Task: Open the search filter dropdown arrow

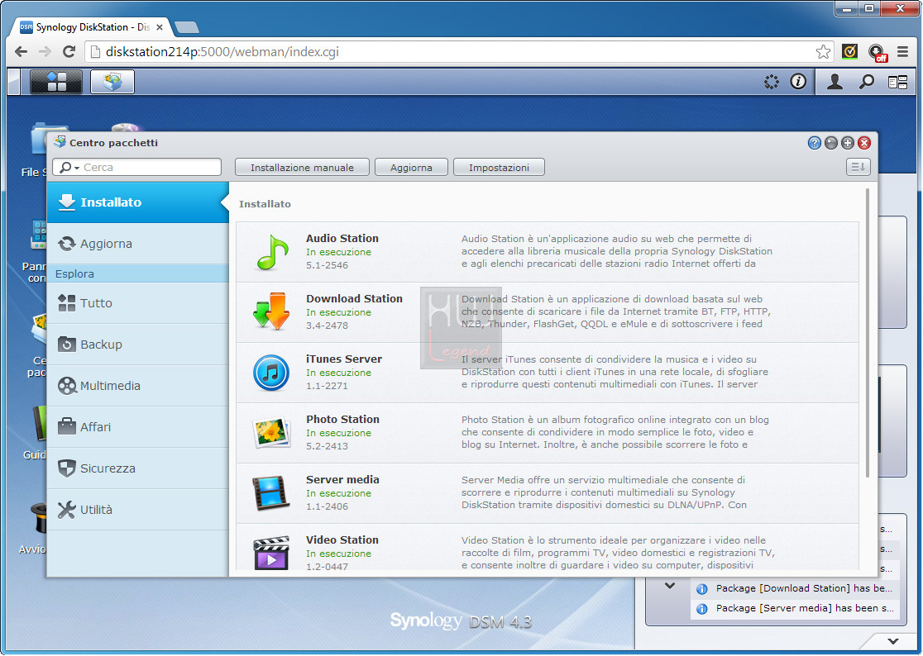Action: point(77,168)
